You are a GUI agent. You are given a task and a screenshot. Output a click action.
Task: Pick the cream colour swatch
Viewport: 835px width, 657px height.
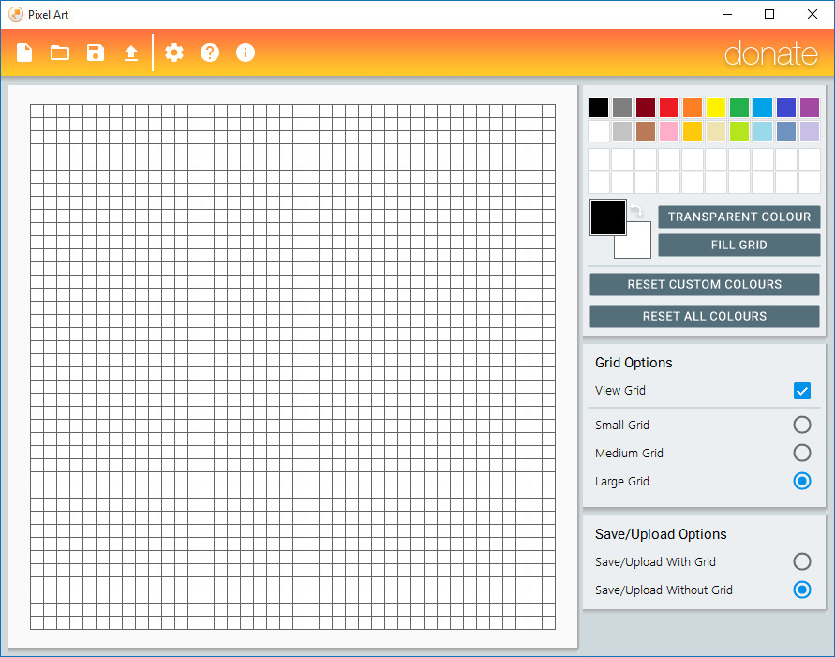tap(716, 131)
